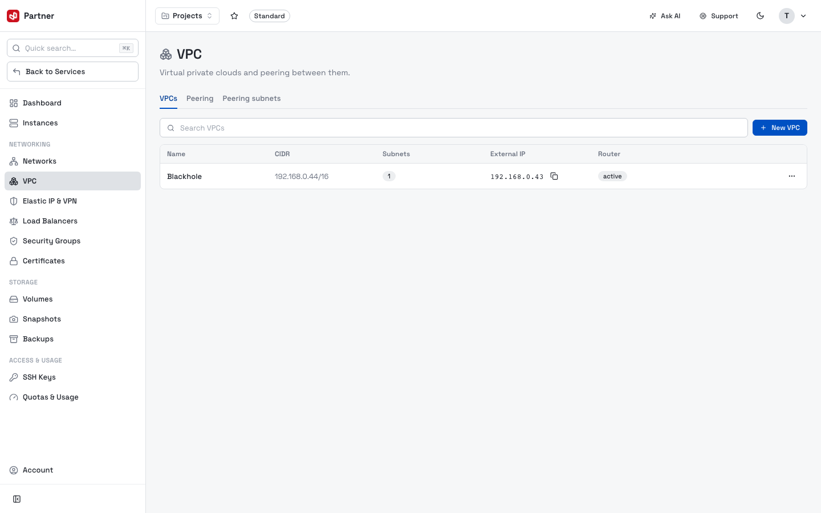Click the Standard badge
The height and width of the screenshot is (513, 821).
tap(269, 16)
